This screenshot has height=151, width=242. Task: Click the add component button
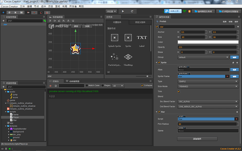point(197,139)
